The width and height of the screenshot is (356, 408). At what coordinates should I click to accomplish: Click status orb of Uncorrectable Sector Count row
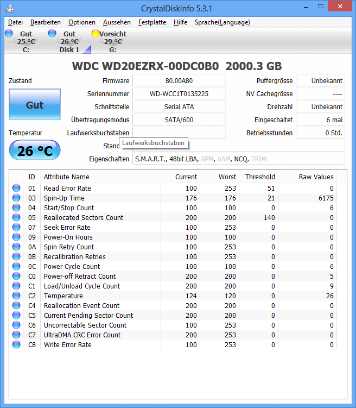(x=16, y=325)
